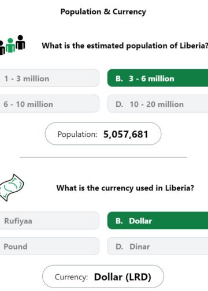
Task: Click the horizontal divider between questions
Action: pos(103,157)
